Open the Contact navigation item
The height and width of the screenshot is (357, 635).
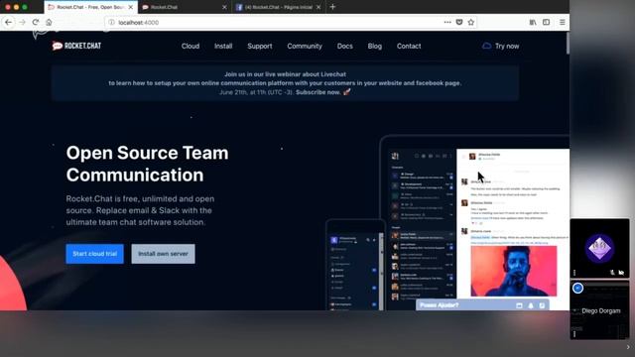point(409,47)
